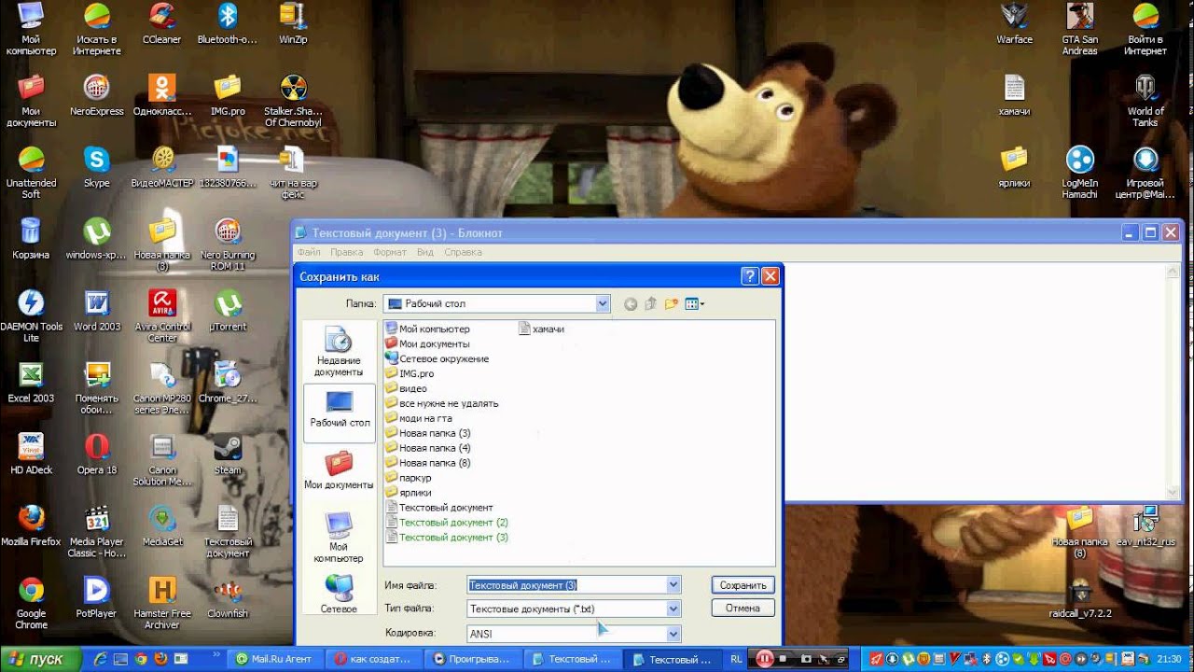
Task: Click the red pause recording button
Action: pyautogui.click(x=765, y=659)
